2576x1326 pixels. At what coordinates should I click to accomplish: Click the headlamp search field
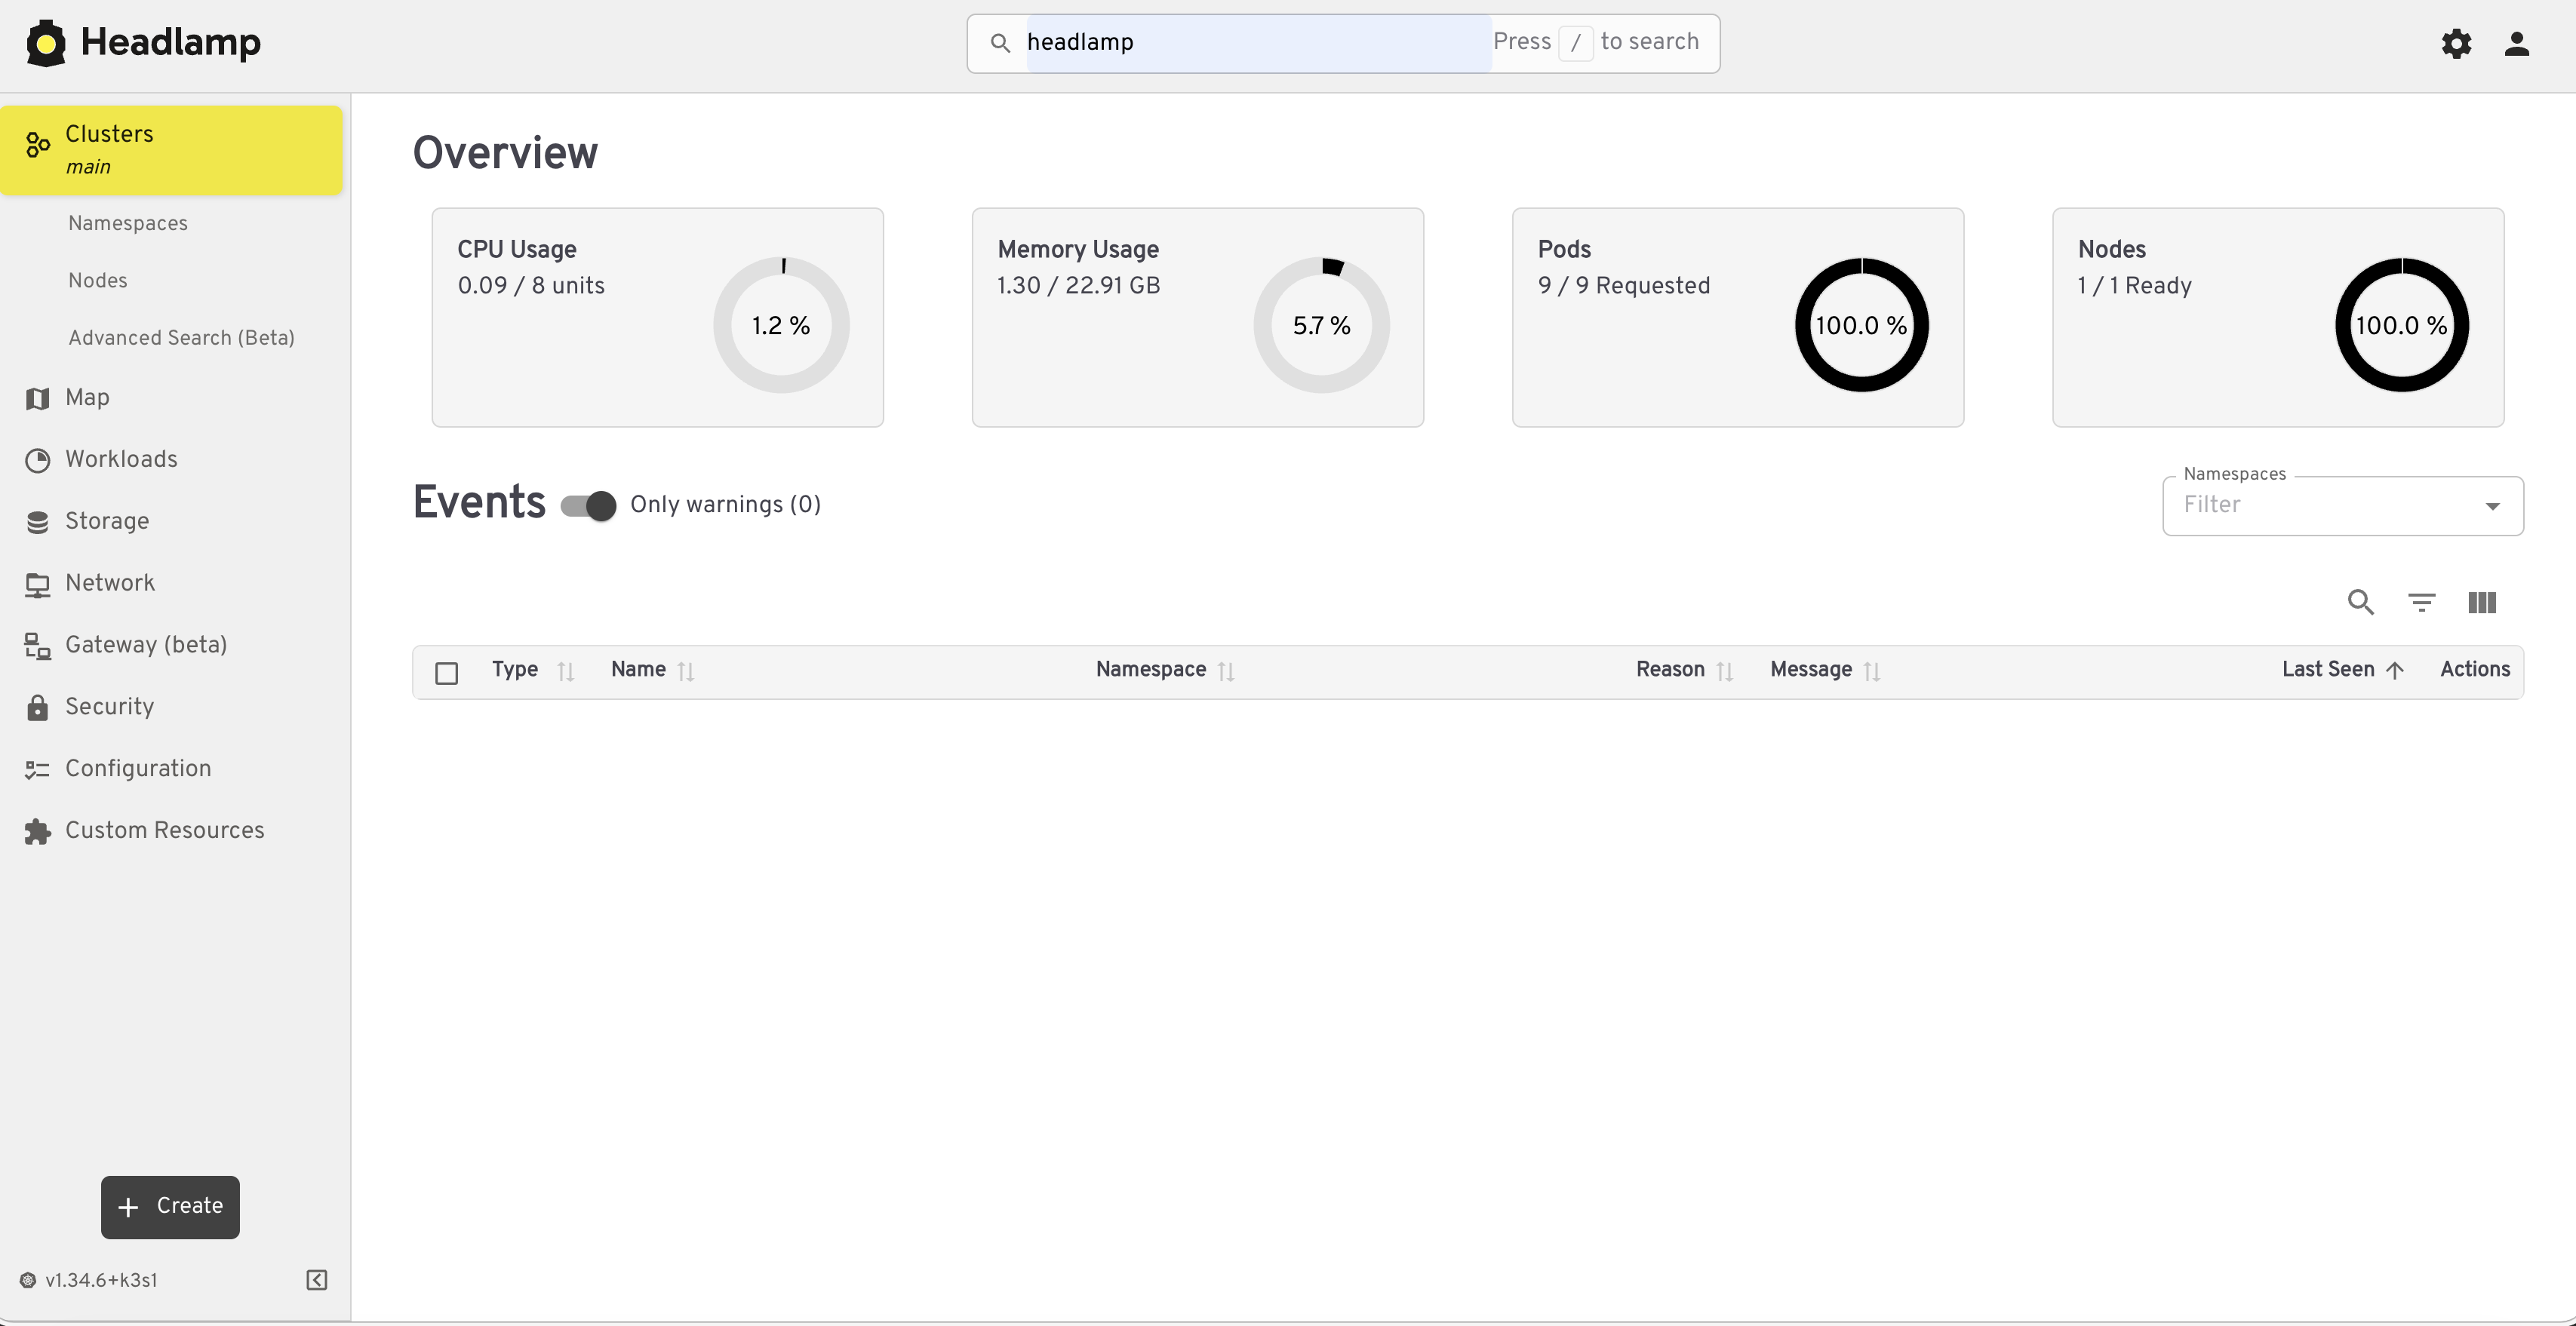coord(1256,43)
